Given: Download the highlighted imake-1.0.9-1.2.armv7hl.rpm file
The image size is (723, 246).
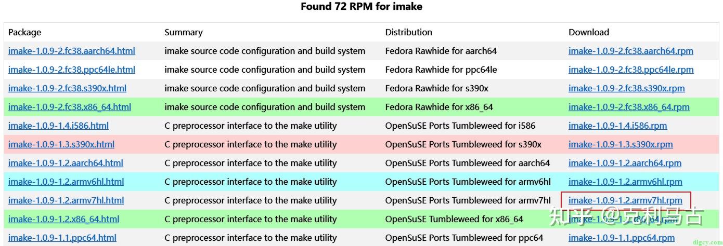Looking at the screenshot, I should coord(625,200).
